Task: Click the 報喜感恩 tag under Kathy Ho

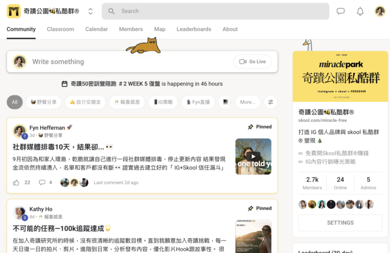Action: click(50, 217)
